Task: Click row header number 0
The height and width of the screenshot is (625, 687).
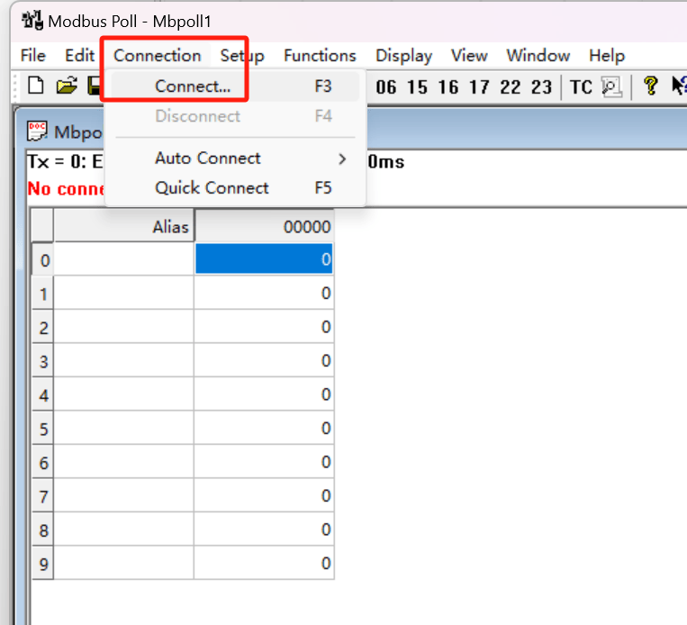Action: pos(43,260)
